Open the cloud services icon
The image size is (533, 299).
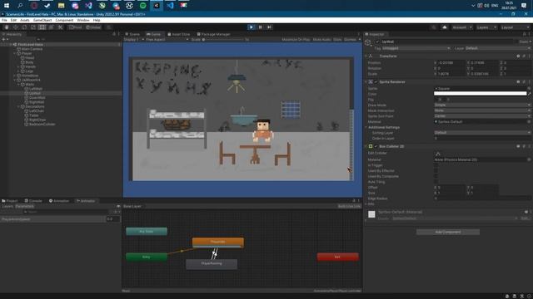pyautogui.click(x=444, y=27)
